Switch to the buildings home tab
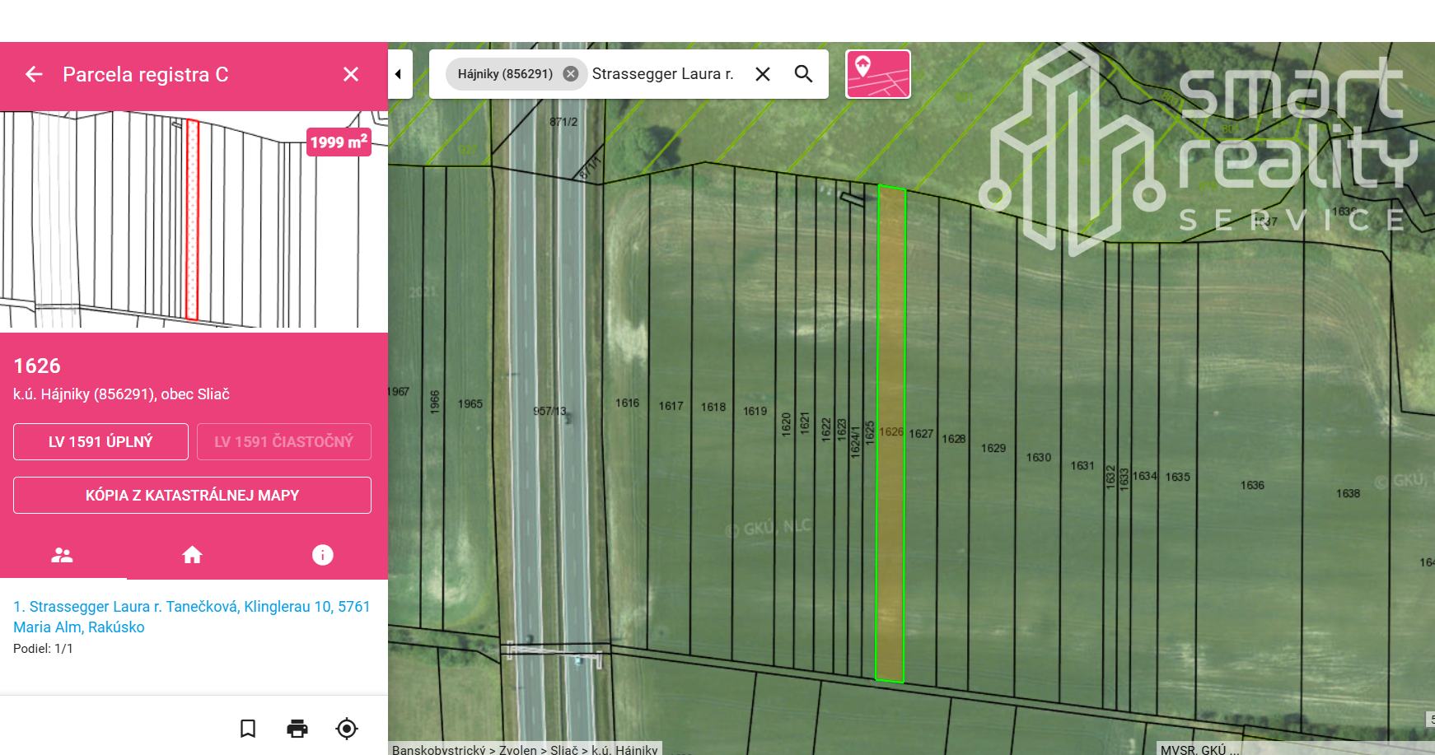The height and width of the screenshot is (755, 1435). pos(192,555)
